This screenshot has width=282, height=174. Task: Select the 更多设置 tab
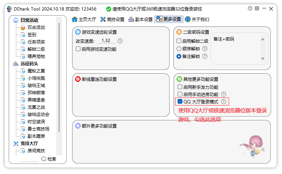point(169,19)
